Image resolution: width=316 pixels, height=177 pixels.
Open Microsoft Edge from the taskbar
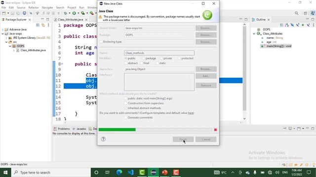point(119,173)
